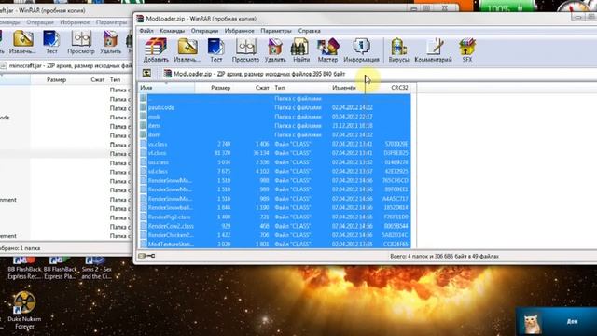Image resolution: width=597 pixels, height=336 pixels.
Task: Select the class file sized 7 675
Action: pyautogui.click(x=275, y=172)
